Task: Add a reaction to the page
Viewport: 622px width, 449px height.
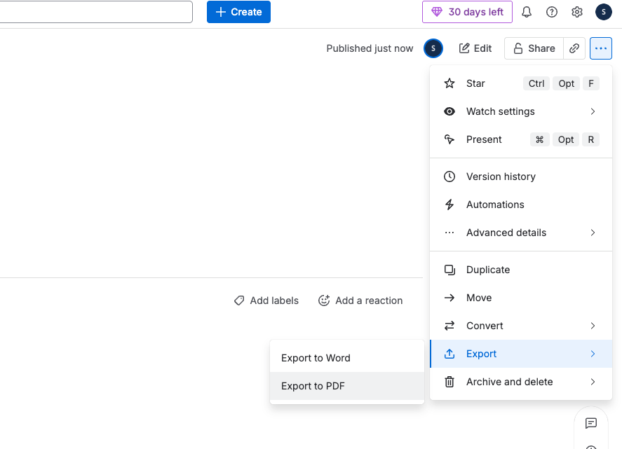Action: [x=360, y=301]
